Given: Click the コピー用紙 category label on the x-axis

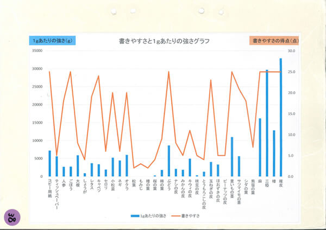Looking at the screenshot, I should [49, 189].
